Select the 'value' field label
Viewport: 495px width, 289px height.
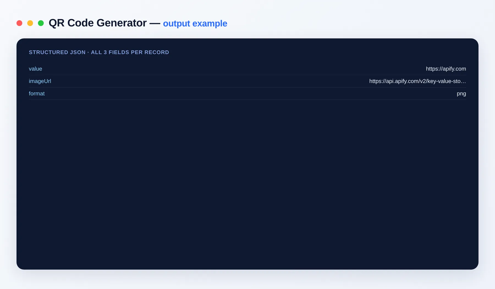click(x=35, y=69)
